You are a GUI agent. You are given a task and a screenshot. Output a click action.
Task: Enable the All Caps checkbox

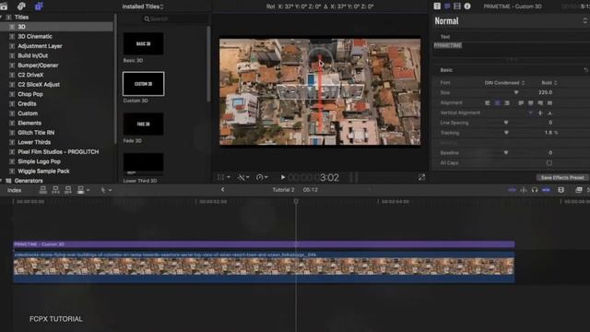pyautogui.click(x=549, y=162)
